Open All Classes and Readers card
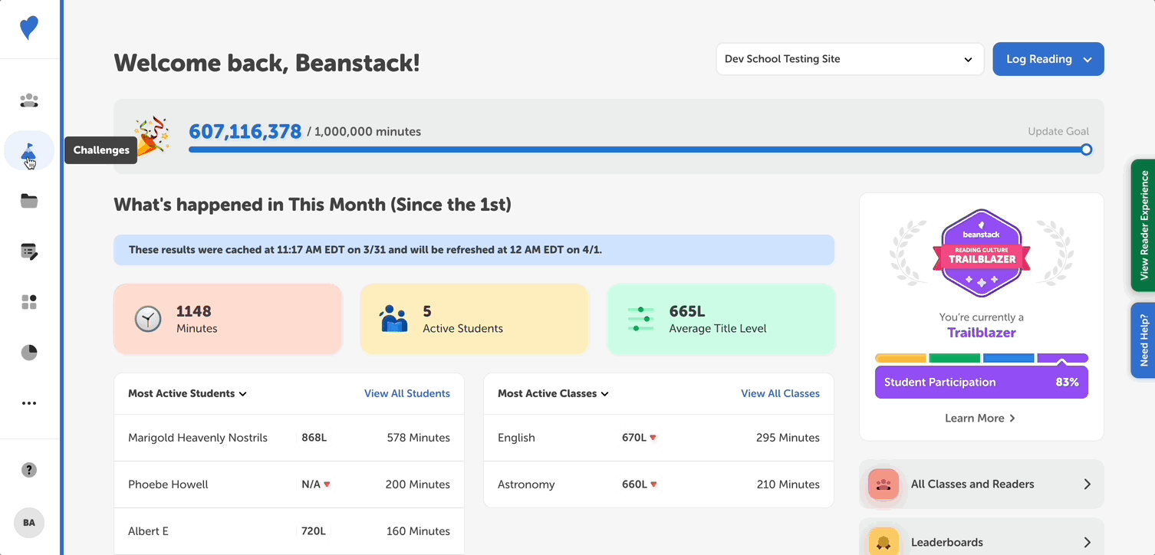Viewport: 1155px width, 555px height. point(981,484)
